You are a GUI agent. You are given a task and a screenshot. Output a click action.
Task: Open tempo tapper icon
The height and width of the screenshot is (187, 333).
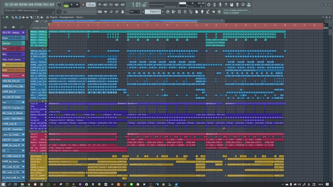[x=208, y=12]
